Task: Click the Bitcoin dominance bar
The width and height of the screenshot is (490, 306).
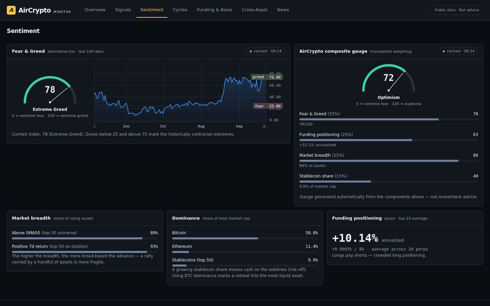Action: 245,238
